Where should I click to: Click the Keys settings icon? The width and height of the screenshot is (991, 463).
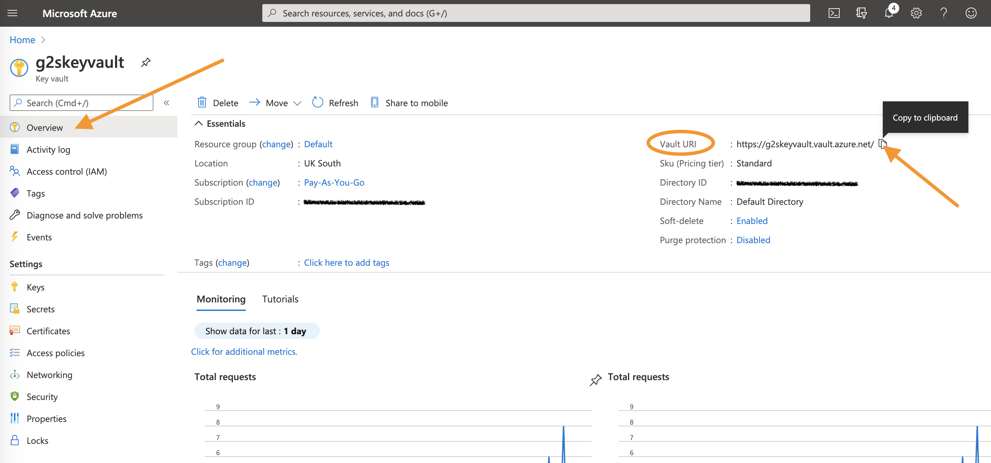[x=14, y=286]
